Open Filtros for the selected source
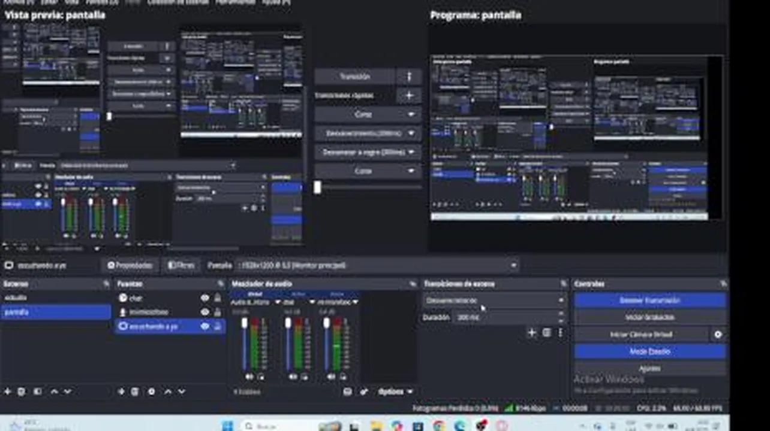 coord(181,265)
